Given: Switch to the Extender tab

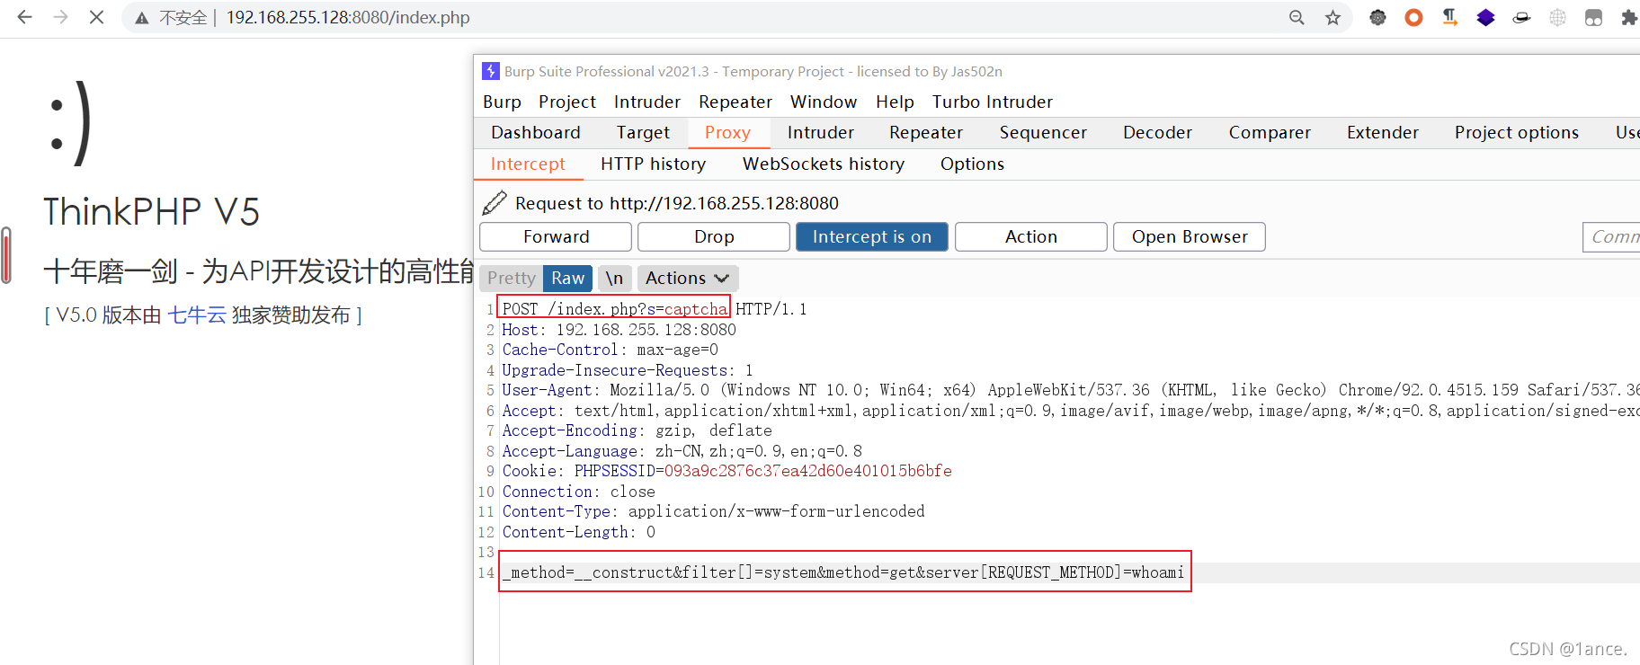Looking at the screenshot, I should pos(1382,132).
